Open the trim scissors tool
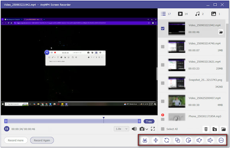This screenshot has width=230, height=148. 145,140
